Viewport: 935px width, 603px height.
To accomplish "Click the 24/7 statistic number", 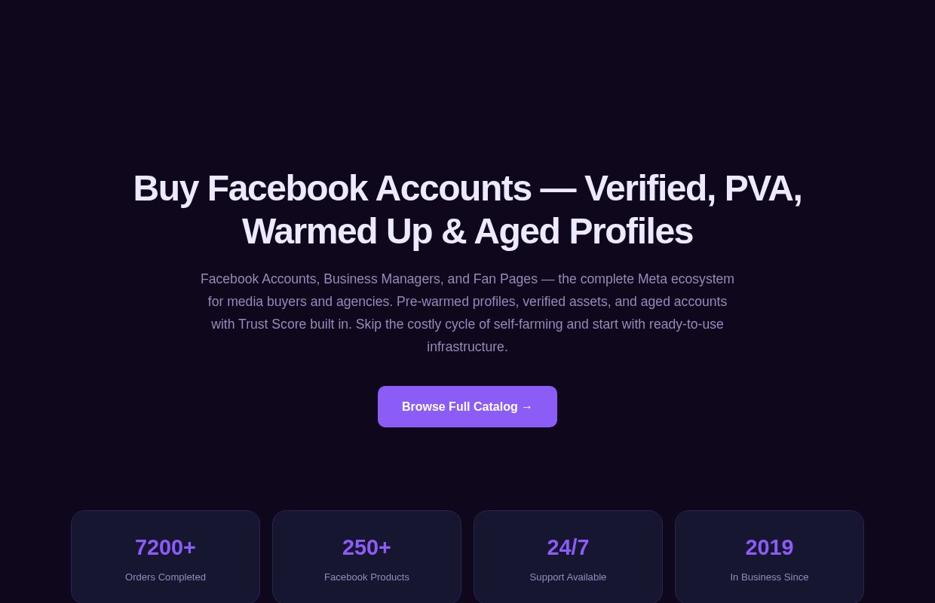I will pyautogui.click(x=568, y=547).
